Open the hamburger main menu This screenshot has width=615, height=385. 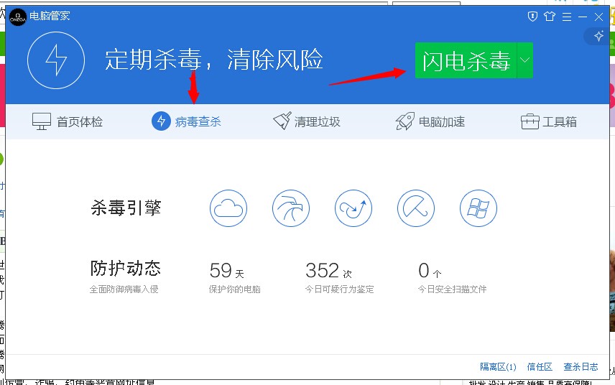(566, 17)
